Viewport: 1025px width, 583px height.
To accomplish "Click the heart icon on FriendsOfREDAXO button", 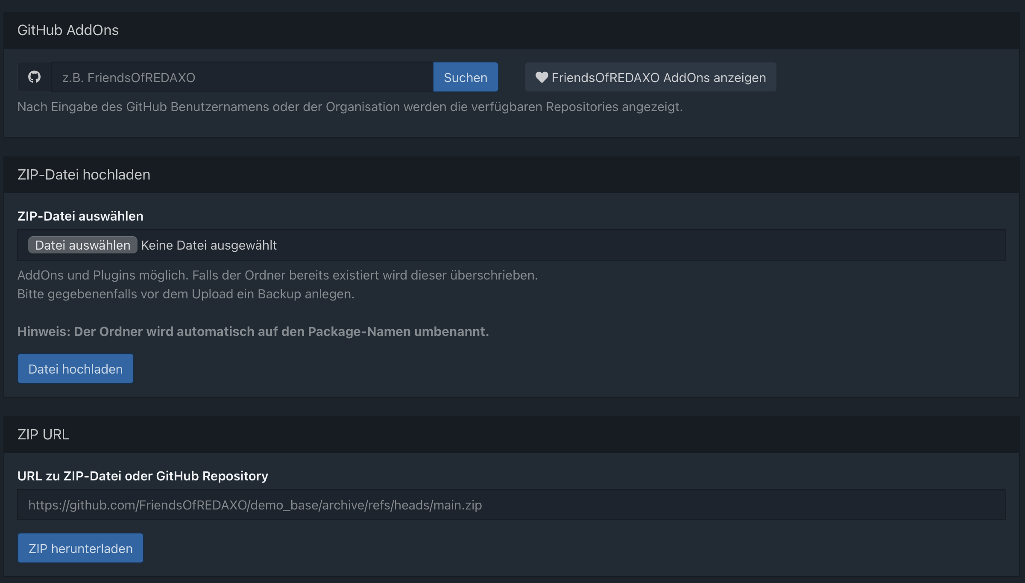I will pyautogui.click(x=542, y=77).
